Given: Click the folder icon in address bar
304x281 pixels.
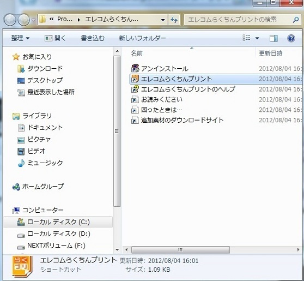Looking at the screenshot, I should [42, 19].
